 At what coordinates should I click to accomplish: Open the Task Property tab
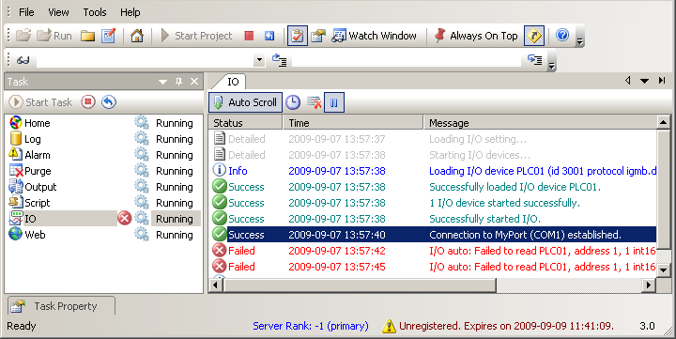[x=61, y=306]
